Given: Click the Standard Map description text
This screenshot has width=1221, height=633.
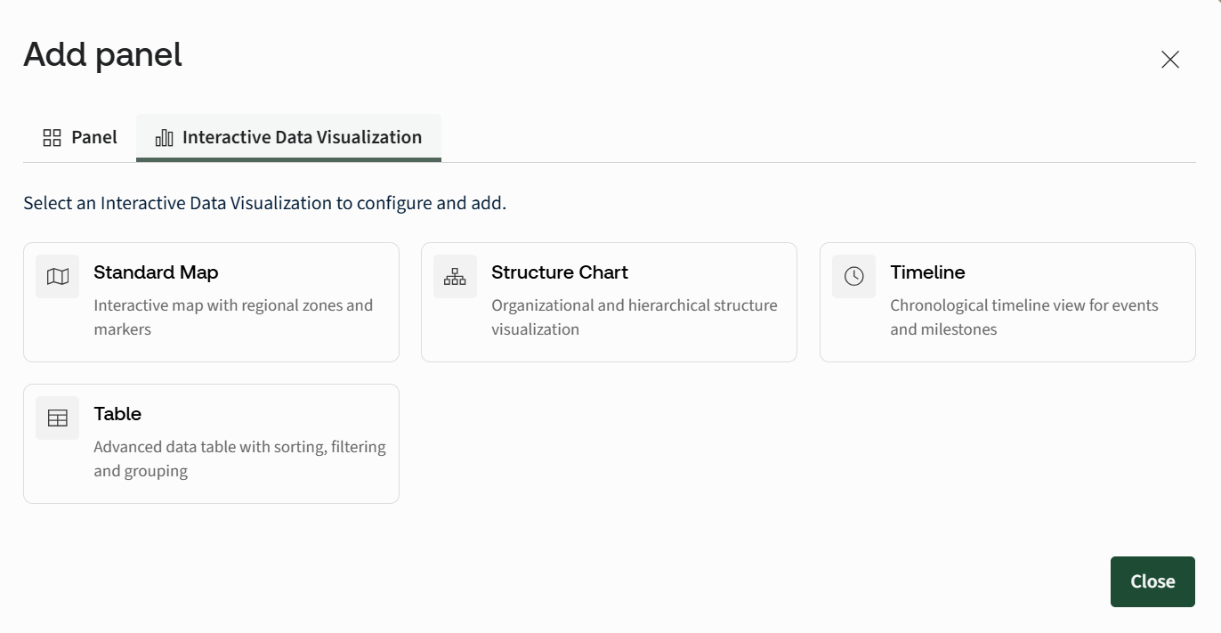Looking at the screenshot, I should coord(233,317).
